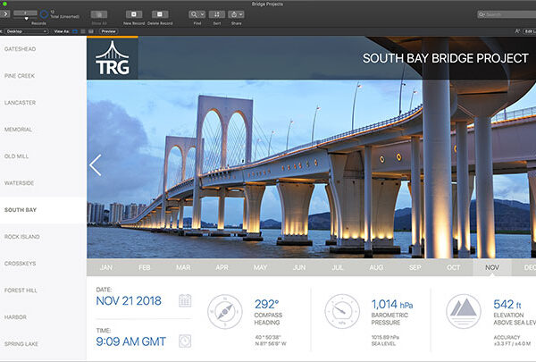536x362 pixels.
Task: Click the TRG bridge logo
Action: tap(112, 59)
